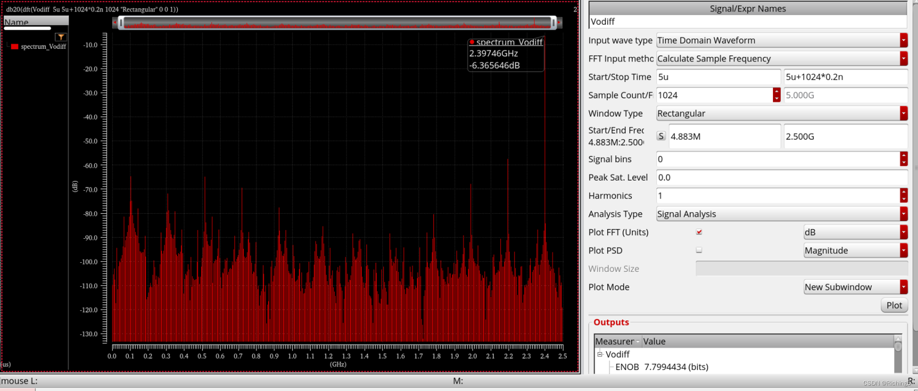The width and height of the screenshot is (918, 391).
Task: Decrement Sample Count with down arrow
Action: coord(777,99)
